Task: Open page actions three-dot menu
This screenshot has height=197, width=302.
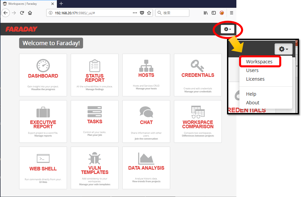Action: tap(135, 13)
